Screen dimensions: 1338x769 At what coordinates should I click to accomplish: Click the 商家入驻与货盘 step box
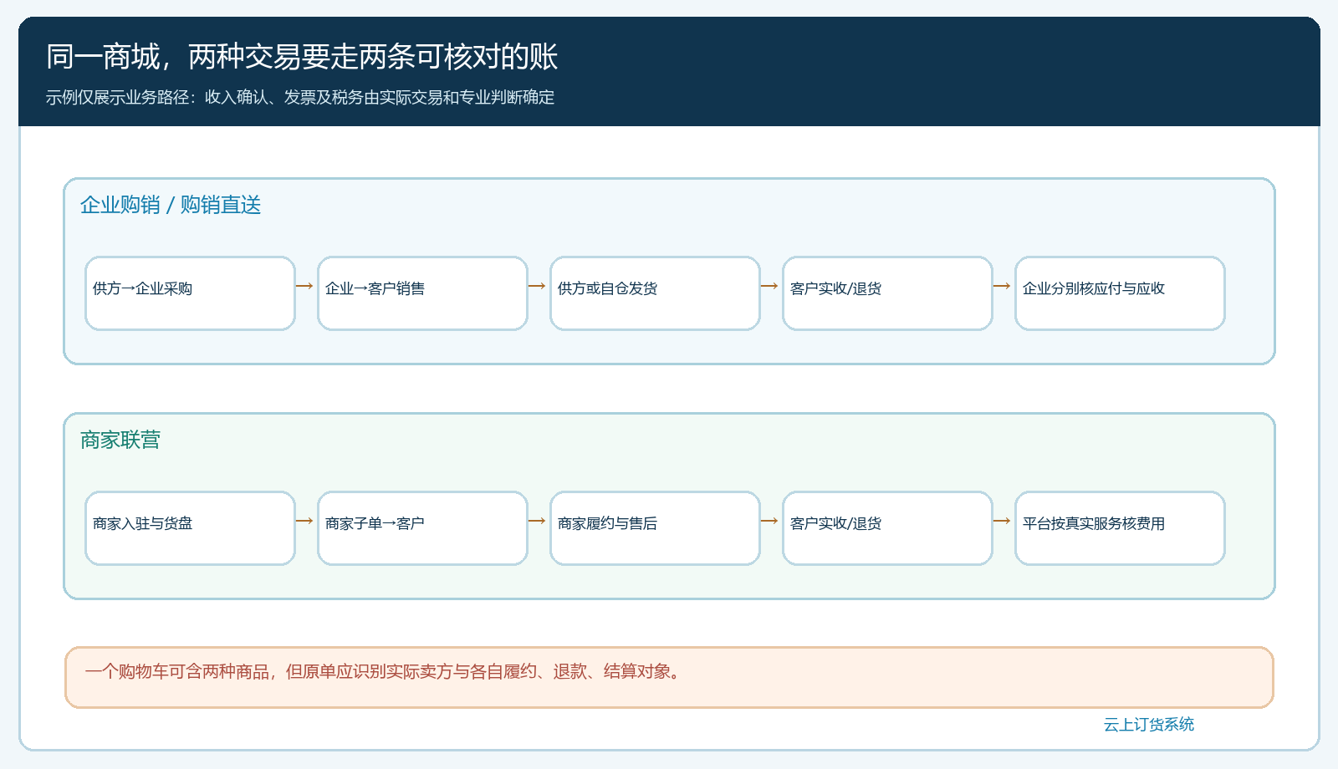[x=190, y=528]
